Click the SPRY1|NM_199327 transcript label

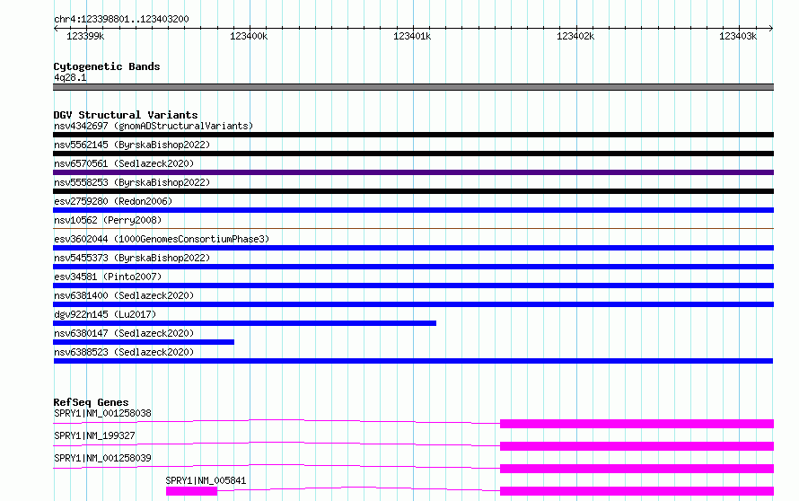[x=94, y=435]
